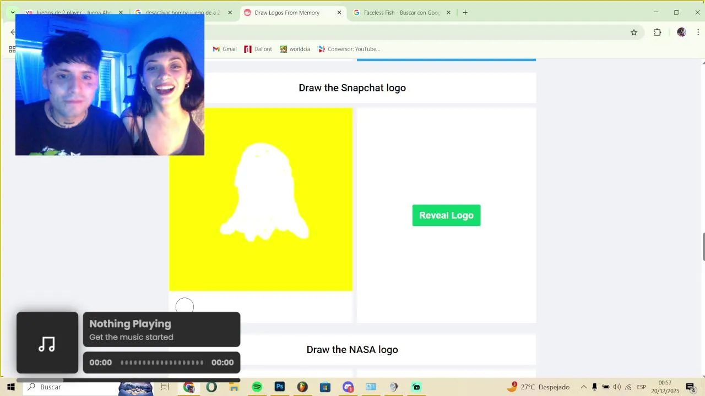Image resolution: width=705 pixels, height=396 pixels.
Task: Open the battery status tray icon
Action: (x=606, y=387)
